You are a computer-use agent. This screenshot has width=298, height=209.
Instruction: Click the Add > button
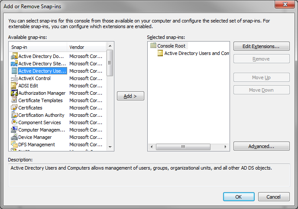point(130,96)
